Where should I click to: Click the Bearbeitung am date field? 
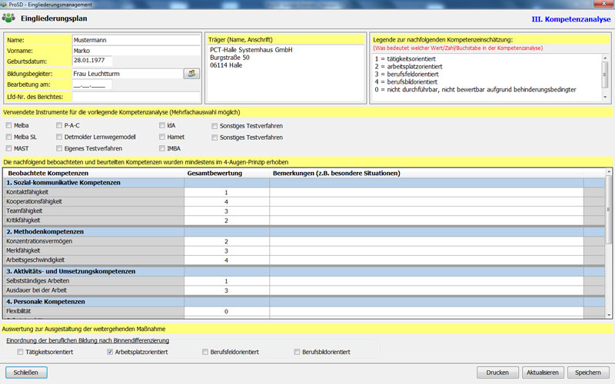coord(92,84)
